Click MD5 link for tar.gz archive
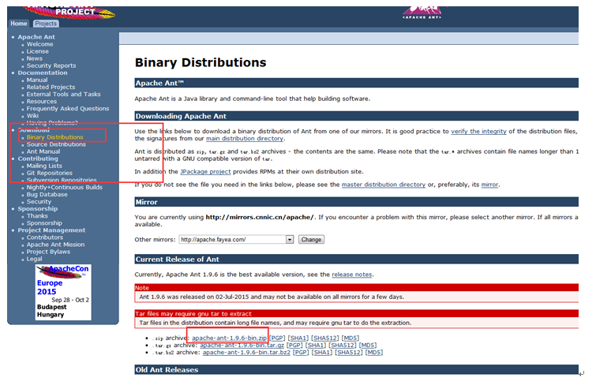Screen dimensions: 596x385 (368, 346)
